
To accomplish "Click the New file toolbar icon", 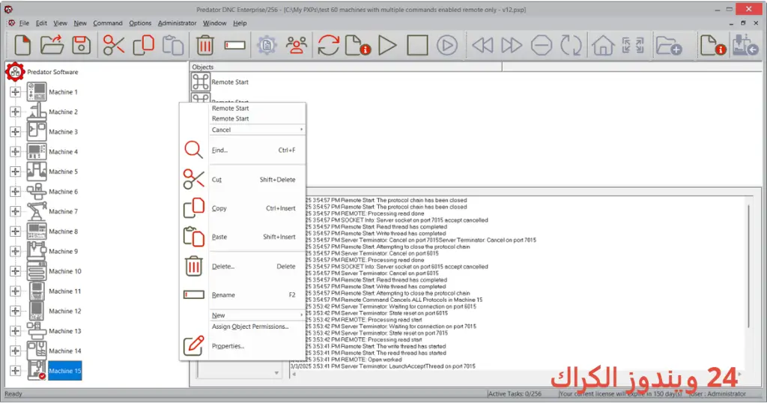I will [22, 46].
